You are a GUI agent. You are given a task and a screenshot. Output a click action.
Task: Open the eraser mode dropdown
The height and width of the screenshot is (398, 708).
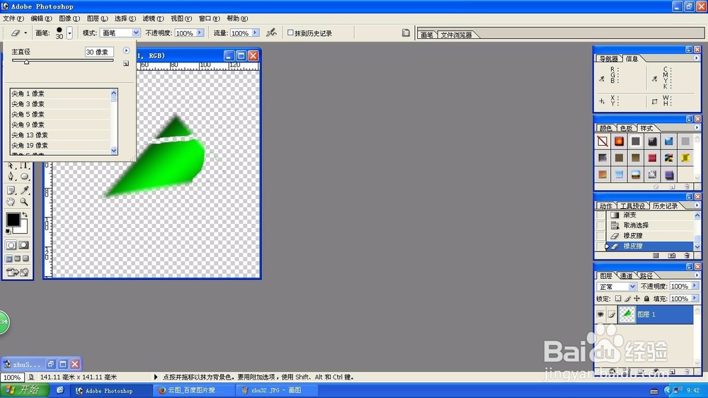pyautogui.click(x=135, y=33)
